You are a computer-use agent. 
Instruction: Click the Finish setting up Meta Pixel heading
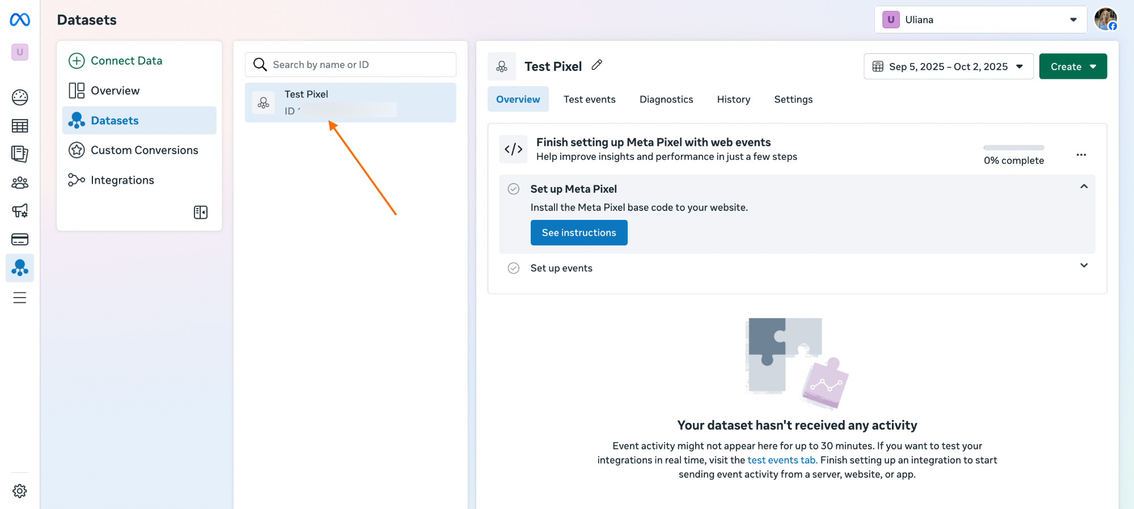pos(653,142)
